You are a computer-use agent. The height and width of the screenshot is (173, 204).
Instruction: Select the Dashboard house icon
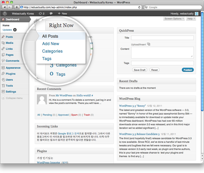click(3, 19)
